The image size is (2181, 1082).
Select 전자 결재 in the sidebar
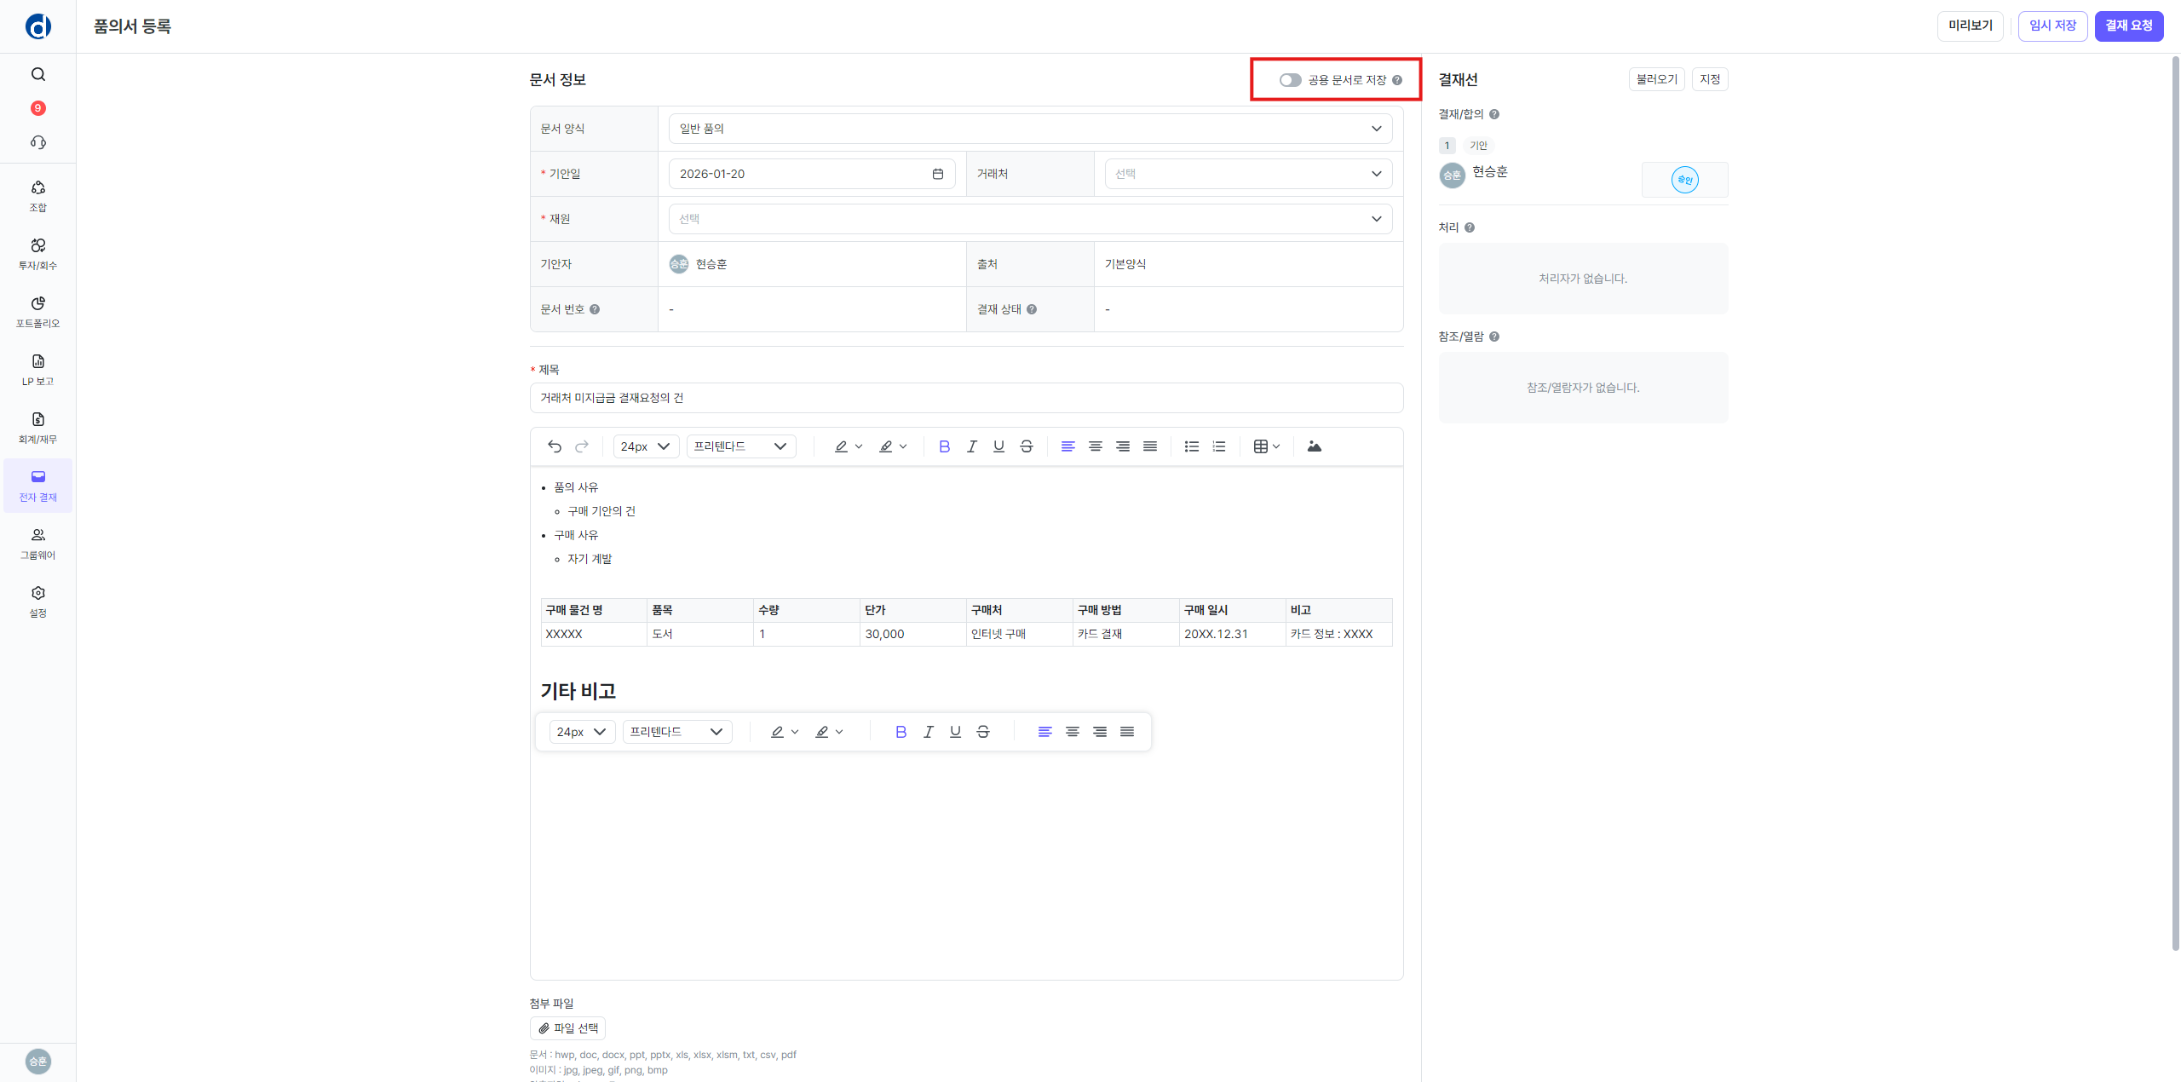pyautogui.click(x=38, y=486)
